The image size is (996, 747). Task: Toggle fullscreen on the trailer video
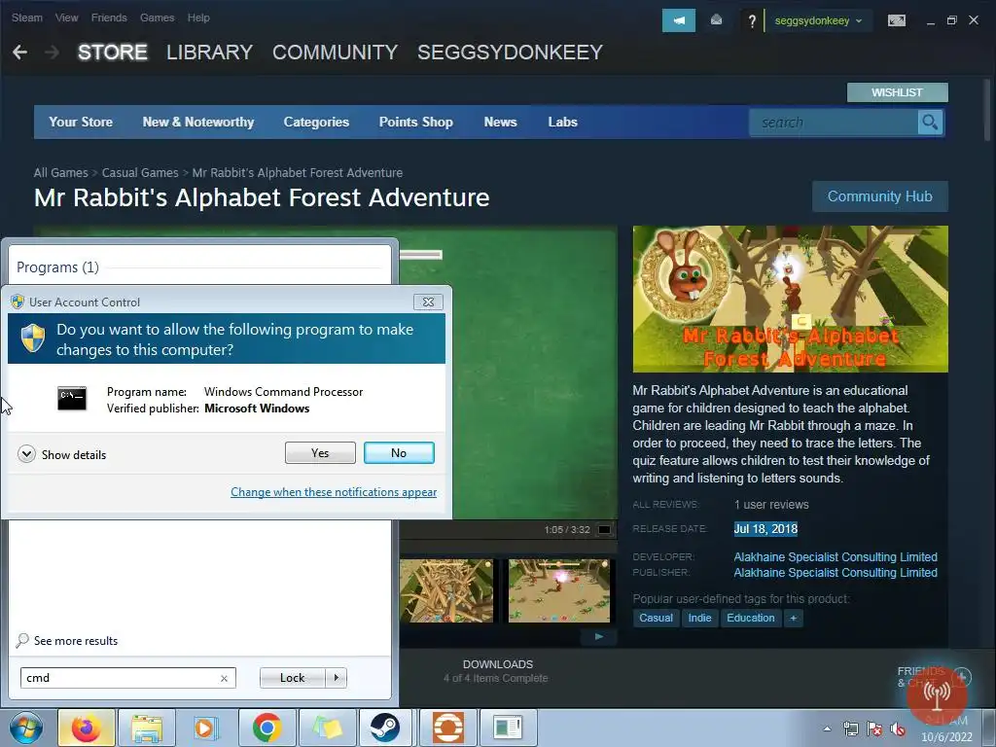605,530
